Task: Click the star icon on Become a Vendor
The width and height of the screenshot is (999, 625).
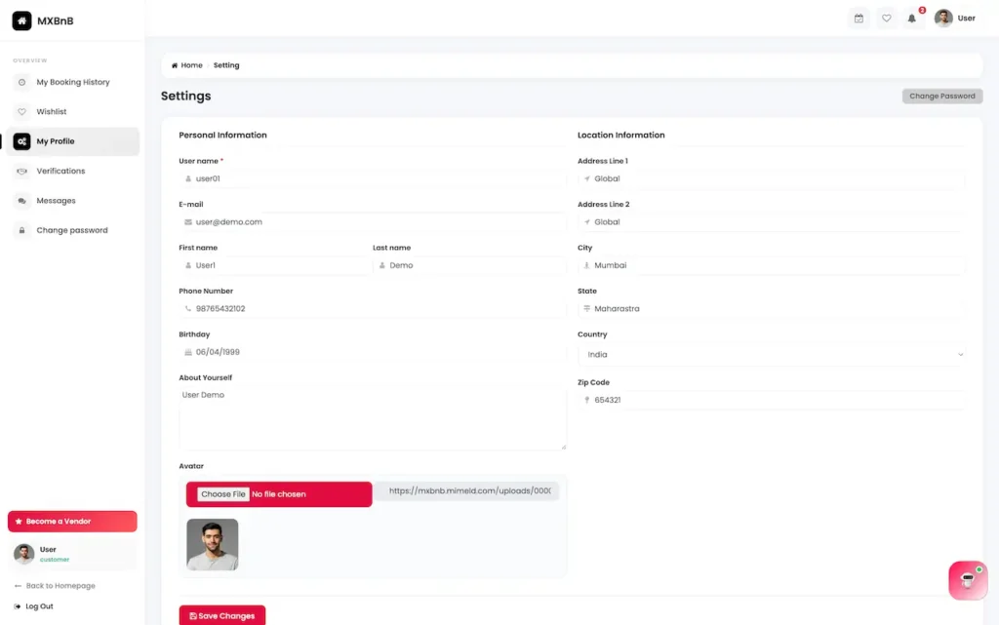Action: pyautogui.click(x=19, y=522)
